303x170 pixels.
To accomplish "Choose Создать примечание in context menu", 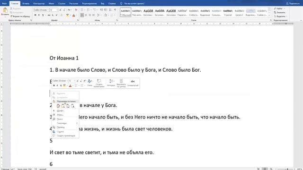I will (x=65, y=136).
